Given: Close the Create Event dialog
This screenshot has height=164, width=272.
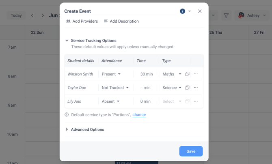Looking at the screenshot, I should (x=200, y=11).
